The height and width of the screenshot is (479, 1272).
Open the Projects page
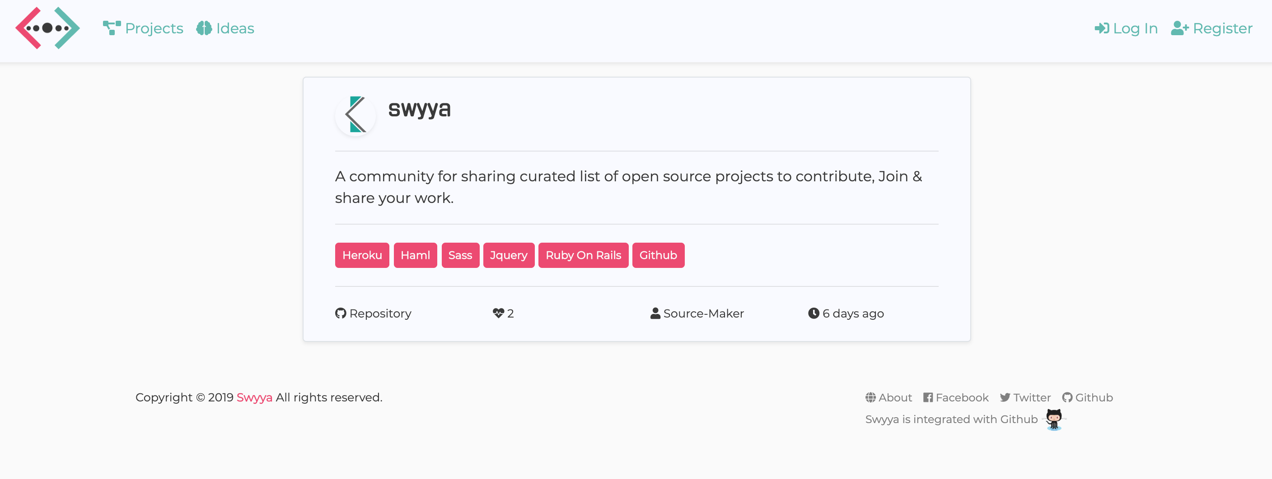(x=154, y=28)
